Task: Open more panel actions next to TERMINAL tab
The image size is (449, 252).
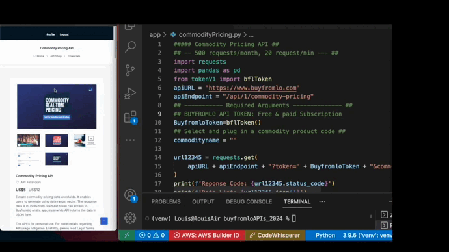Action: [322, 201]
